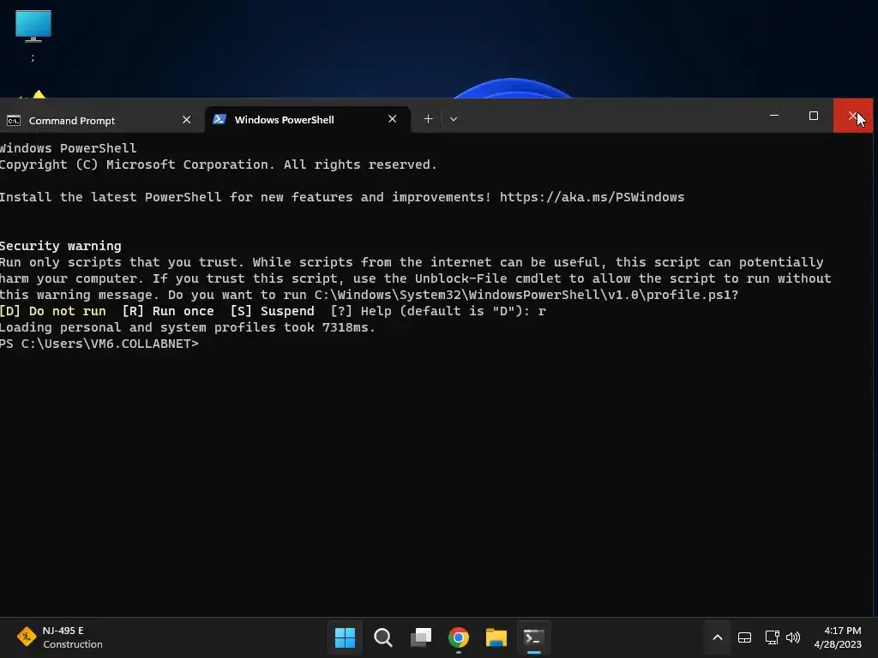The width and height of the screenshot is (878, 658).
Task: Open a new terminal tab
Action: point(428,118)
